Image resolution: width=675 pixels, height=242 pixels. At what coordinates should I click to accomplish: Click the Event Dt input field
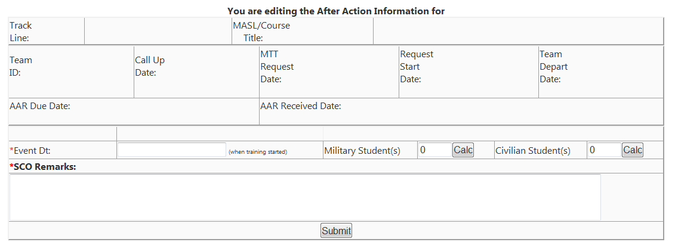(x=171, y=150)
